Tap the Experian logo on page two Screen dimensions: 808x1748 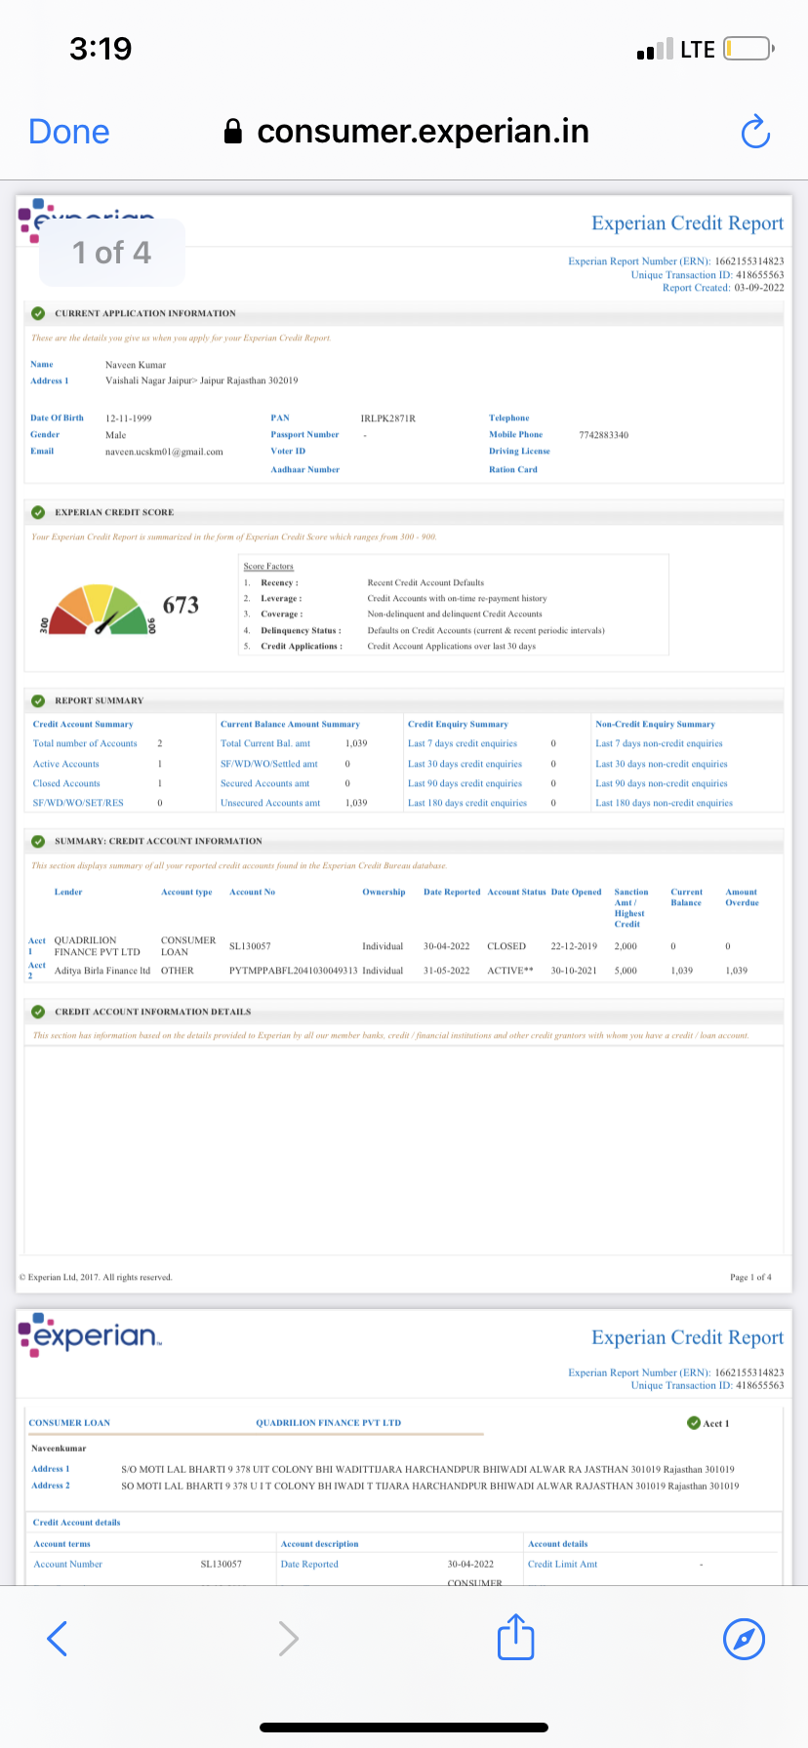click(90, 1334)
